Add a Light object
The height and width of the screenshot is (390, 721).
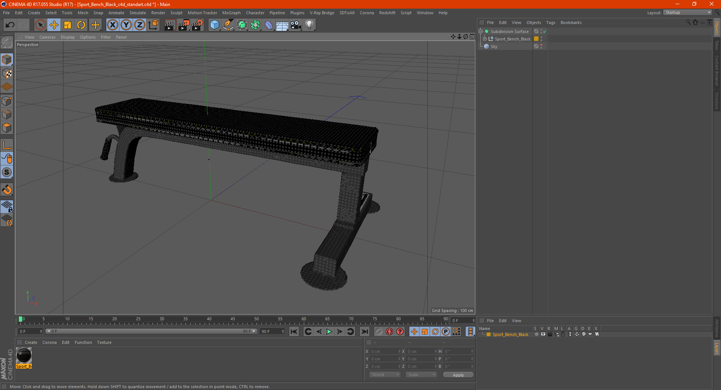click(x=309, y=25)
